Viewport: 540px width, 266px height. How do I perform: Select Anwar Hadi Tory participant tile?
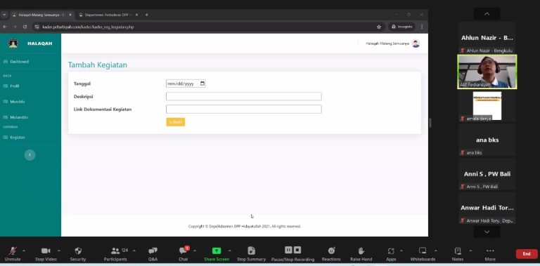coord(487,208)
